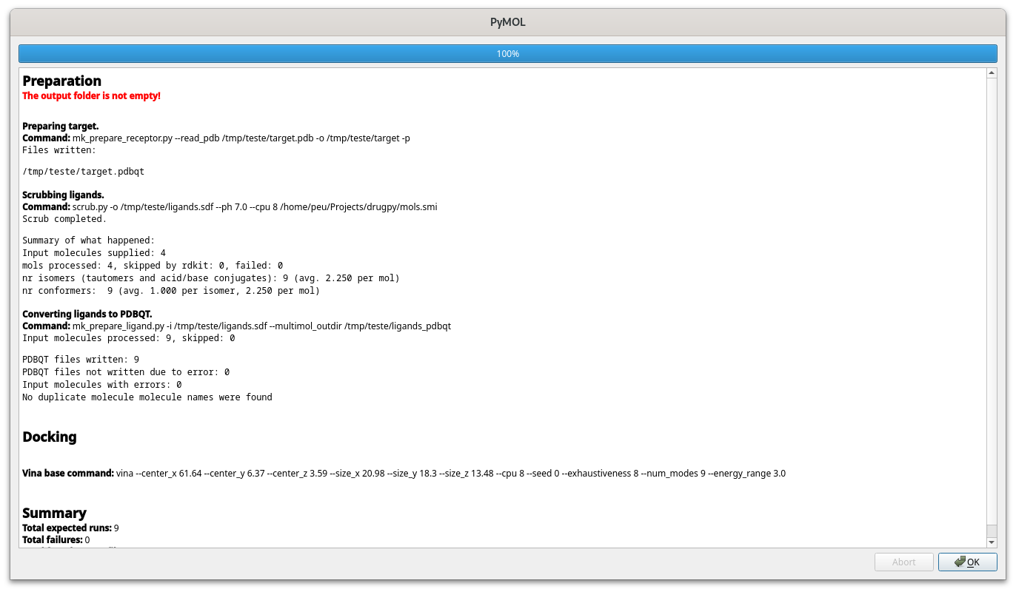
Task: Click the 'Input molecules supplied: 4' line
Action: pyautogui.click(x=94, y=253)
